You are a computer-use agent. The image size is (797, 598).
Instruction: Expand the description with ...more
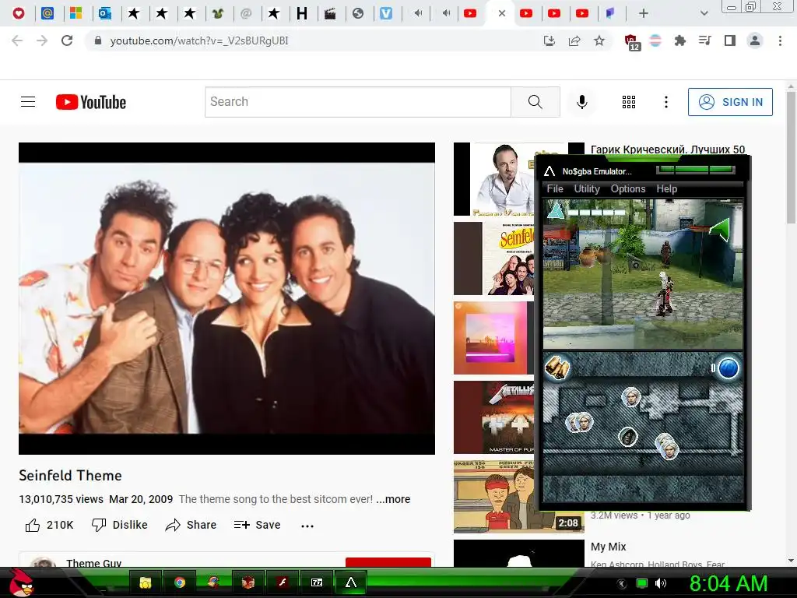point(393,499)
